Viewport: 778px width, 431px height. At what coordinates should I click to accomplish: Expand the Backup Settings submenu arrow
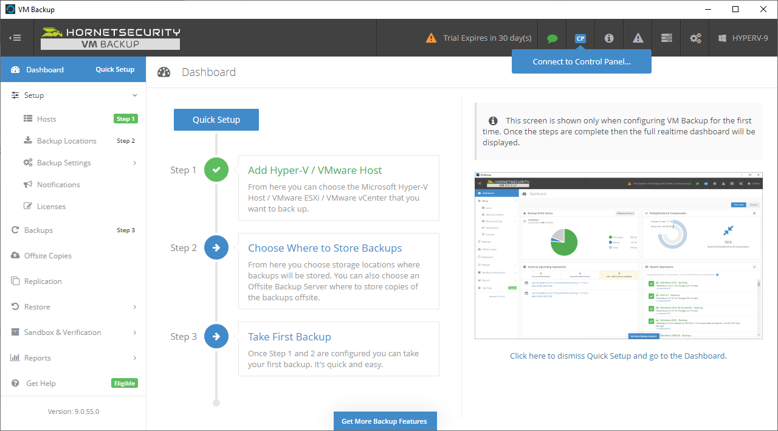click(135, 163)
